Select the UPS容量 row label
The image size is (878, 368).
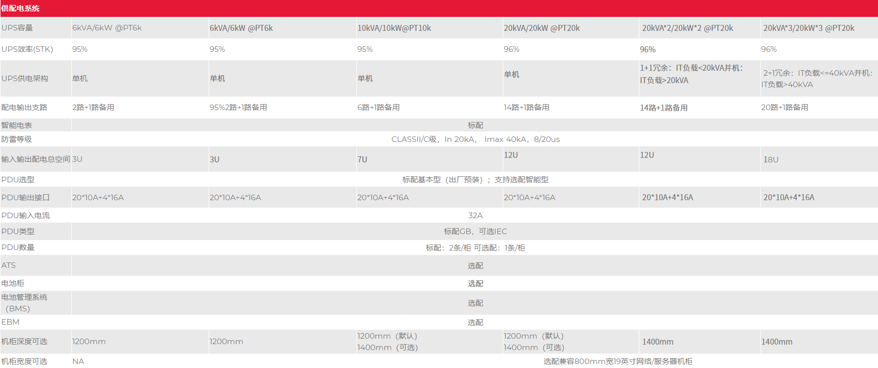coord(17,28)
